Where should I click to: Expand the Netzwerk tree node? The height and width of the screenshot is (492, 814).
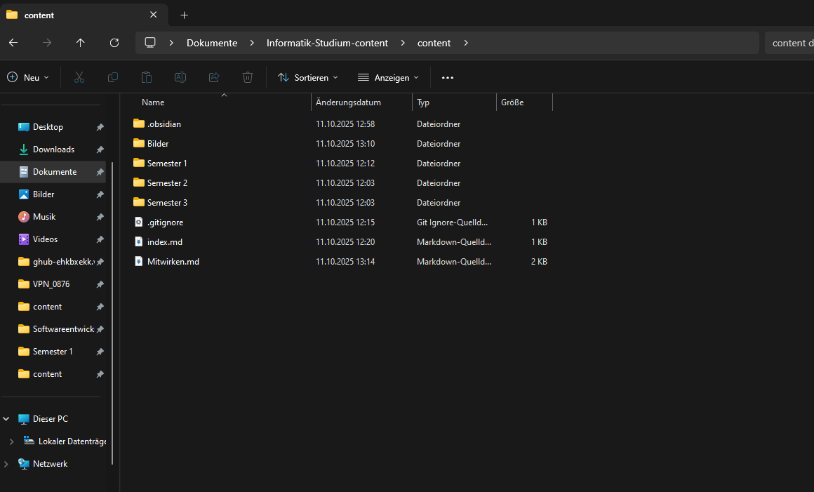point(6,464)
